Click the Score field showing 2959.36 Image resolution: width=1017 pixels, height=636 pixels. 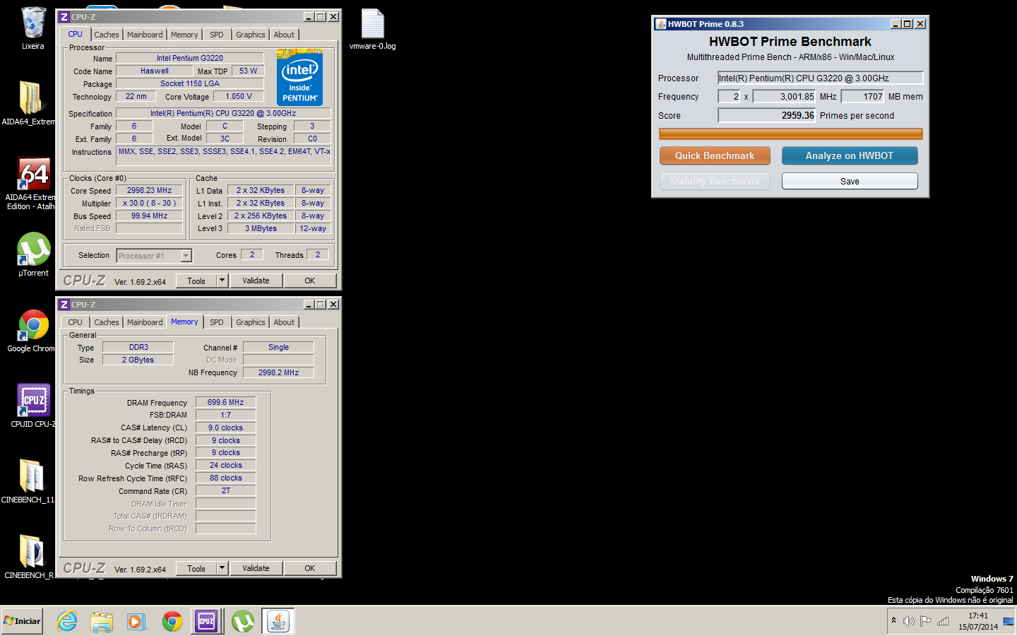[767, 115]
